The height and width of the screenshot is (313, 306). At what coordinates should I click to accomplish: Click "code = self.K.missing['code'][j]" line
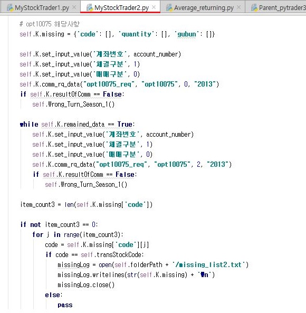tap(97, 244)
